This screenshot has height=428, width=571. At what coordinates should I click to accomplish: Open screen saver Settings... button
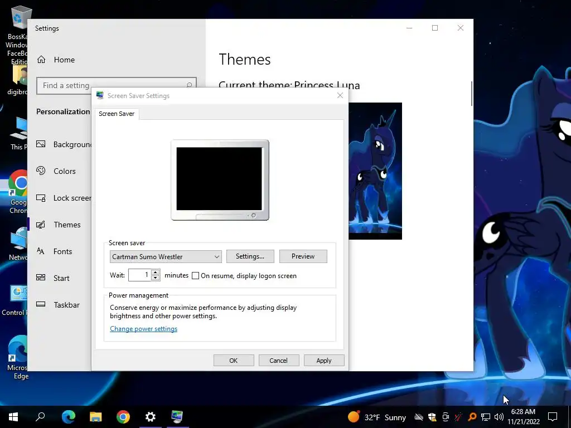[x=250, y=256]
